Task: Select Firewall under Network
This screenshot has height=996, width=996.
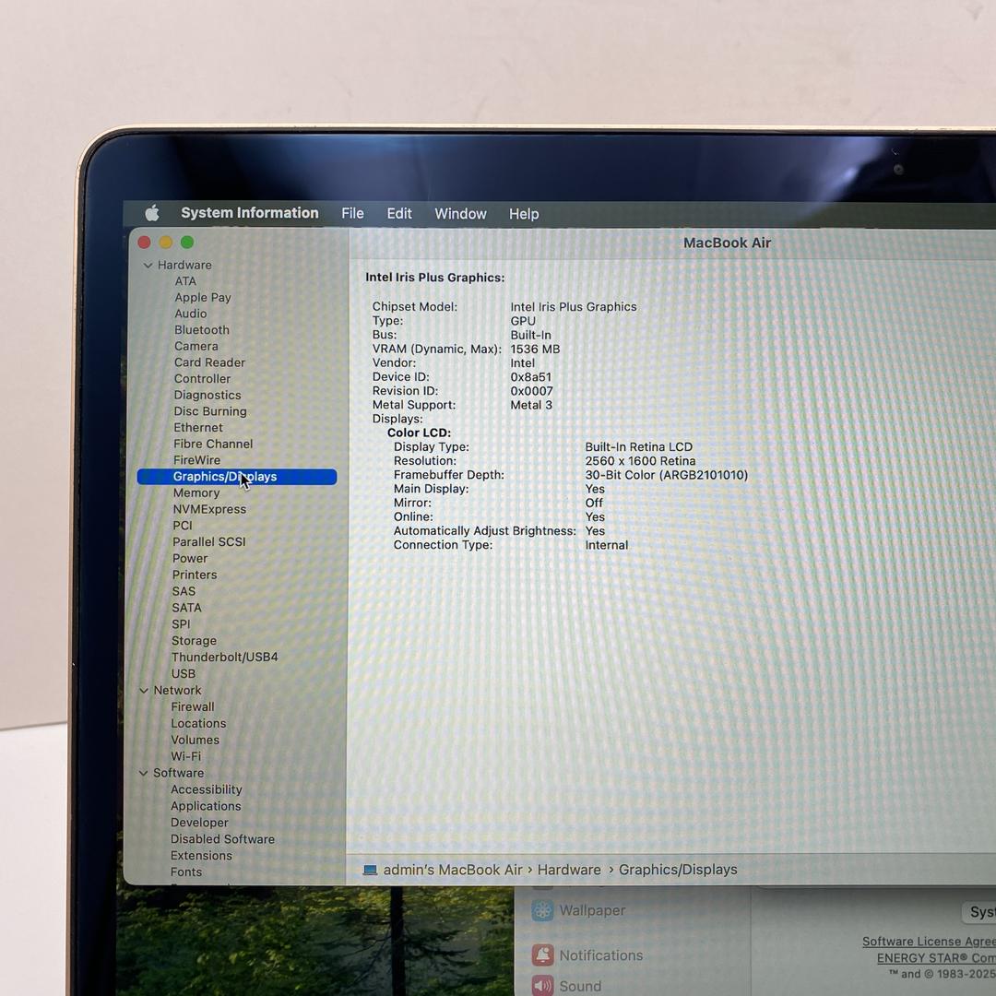Action: coord(193,707)
